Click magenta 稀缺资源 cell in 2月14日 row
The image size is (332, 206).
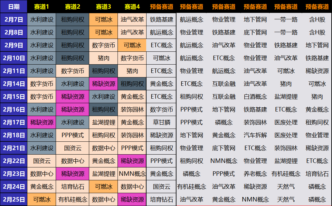[x=103, y=84]
